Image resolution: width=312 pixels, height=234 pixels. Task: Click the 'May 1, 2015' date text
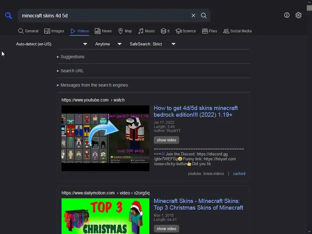click(x=164, y=215)
